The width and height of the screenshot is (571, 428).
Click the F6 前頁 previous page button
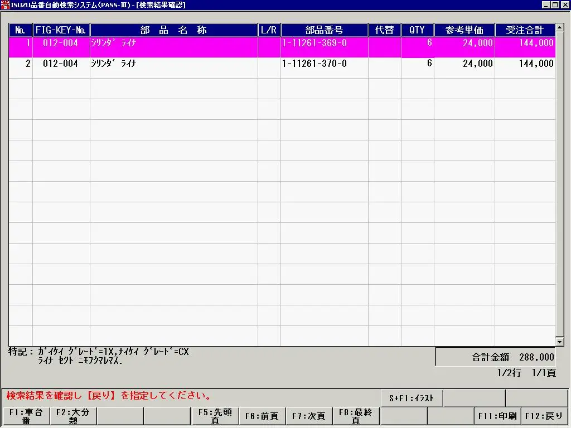pyautogui.click(x=262, y=416)
